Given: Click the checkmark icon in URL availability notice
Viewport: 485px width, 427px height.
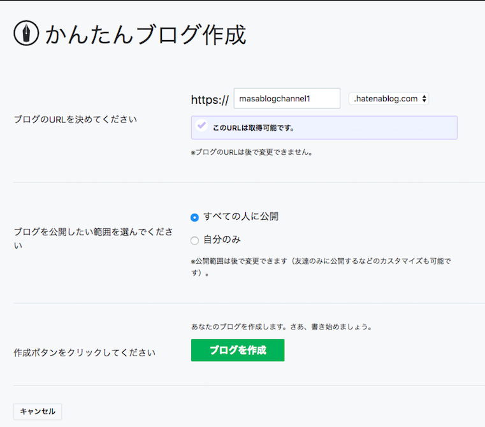Looking at the screenshot, I should pyautogui.click(x=201, y=126).
